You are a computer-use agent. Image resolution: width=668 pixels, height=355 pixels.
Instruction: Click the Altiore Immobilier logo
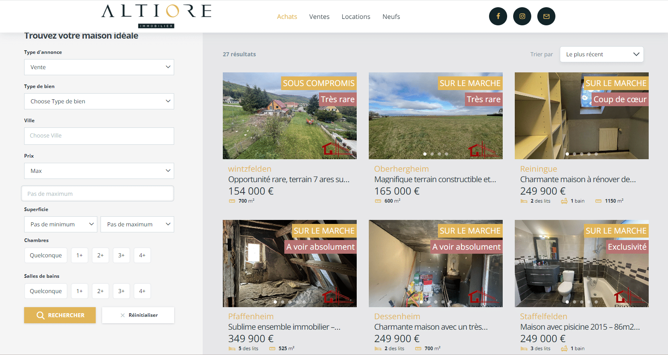point(156,16)
